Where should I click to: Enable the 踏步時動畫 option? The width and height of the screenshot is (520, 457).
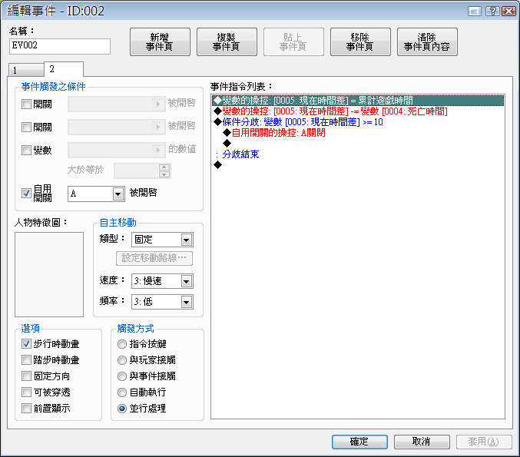point(26,359)
